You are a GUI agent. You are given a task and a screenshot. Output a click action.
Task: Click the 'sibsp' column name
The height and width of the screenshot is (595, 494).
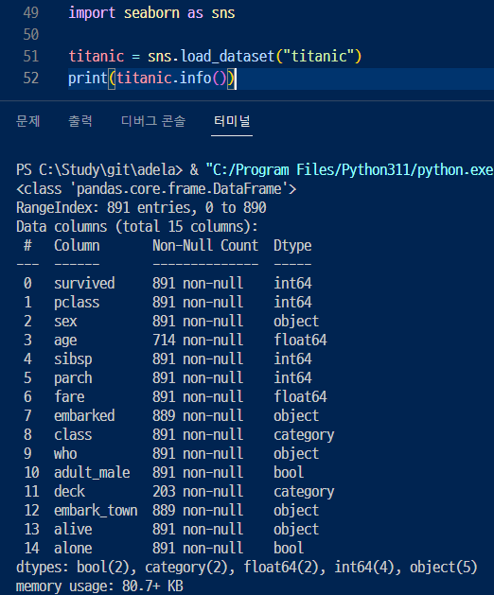tap(73, 359)
